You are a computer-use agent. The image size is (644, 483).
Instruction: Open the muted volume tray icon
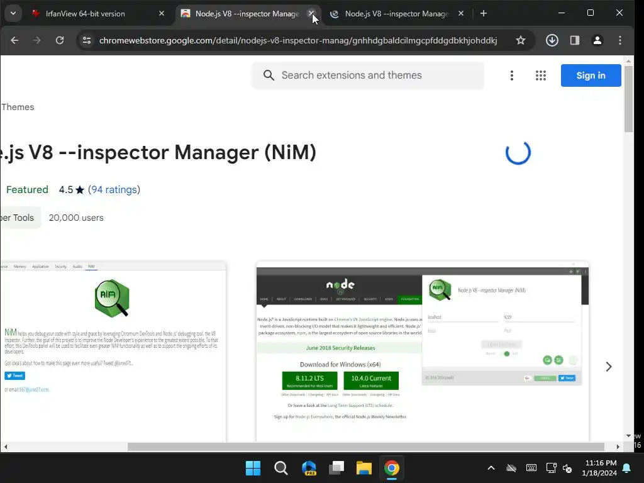pyautogui.click(x=567, y=468)
